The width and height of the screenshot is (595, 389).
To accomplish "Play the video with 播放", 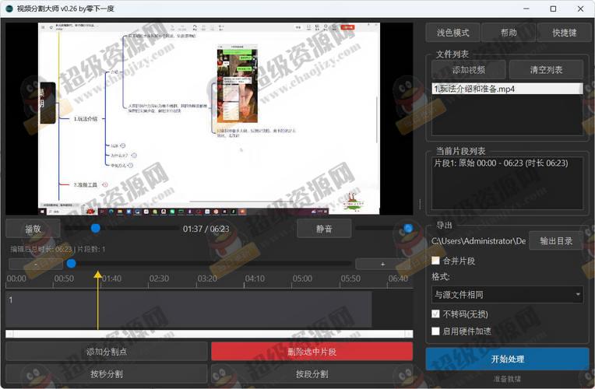I will click(33, 229).
